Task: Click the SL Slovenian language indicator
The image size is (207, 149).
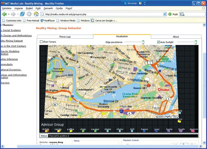Action: point(130,3)
